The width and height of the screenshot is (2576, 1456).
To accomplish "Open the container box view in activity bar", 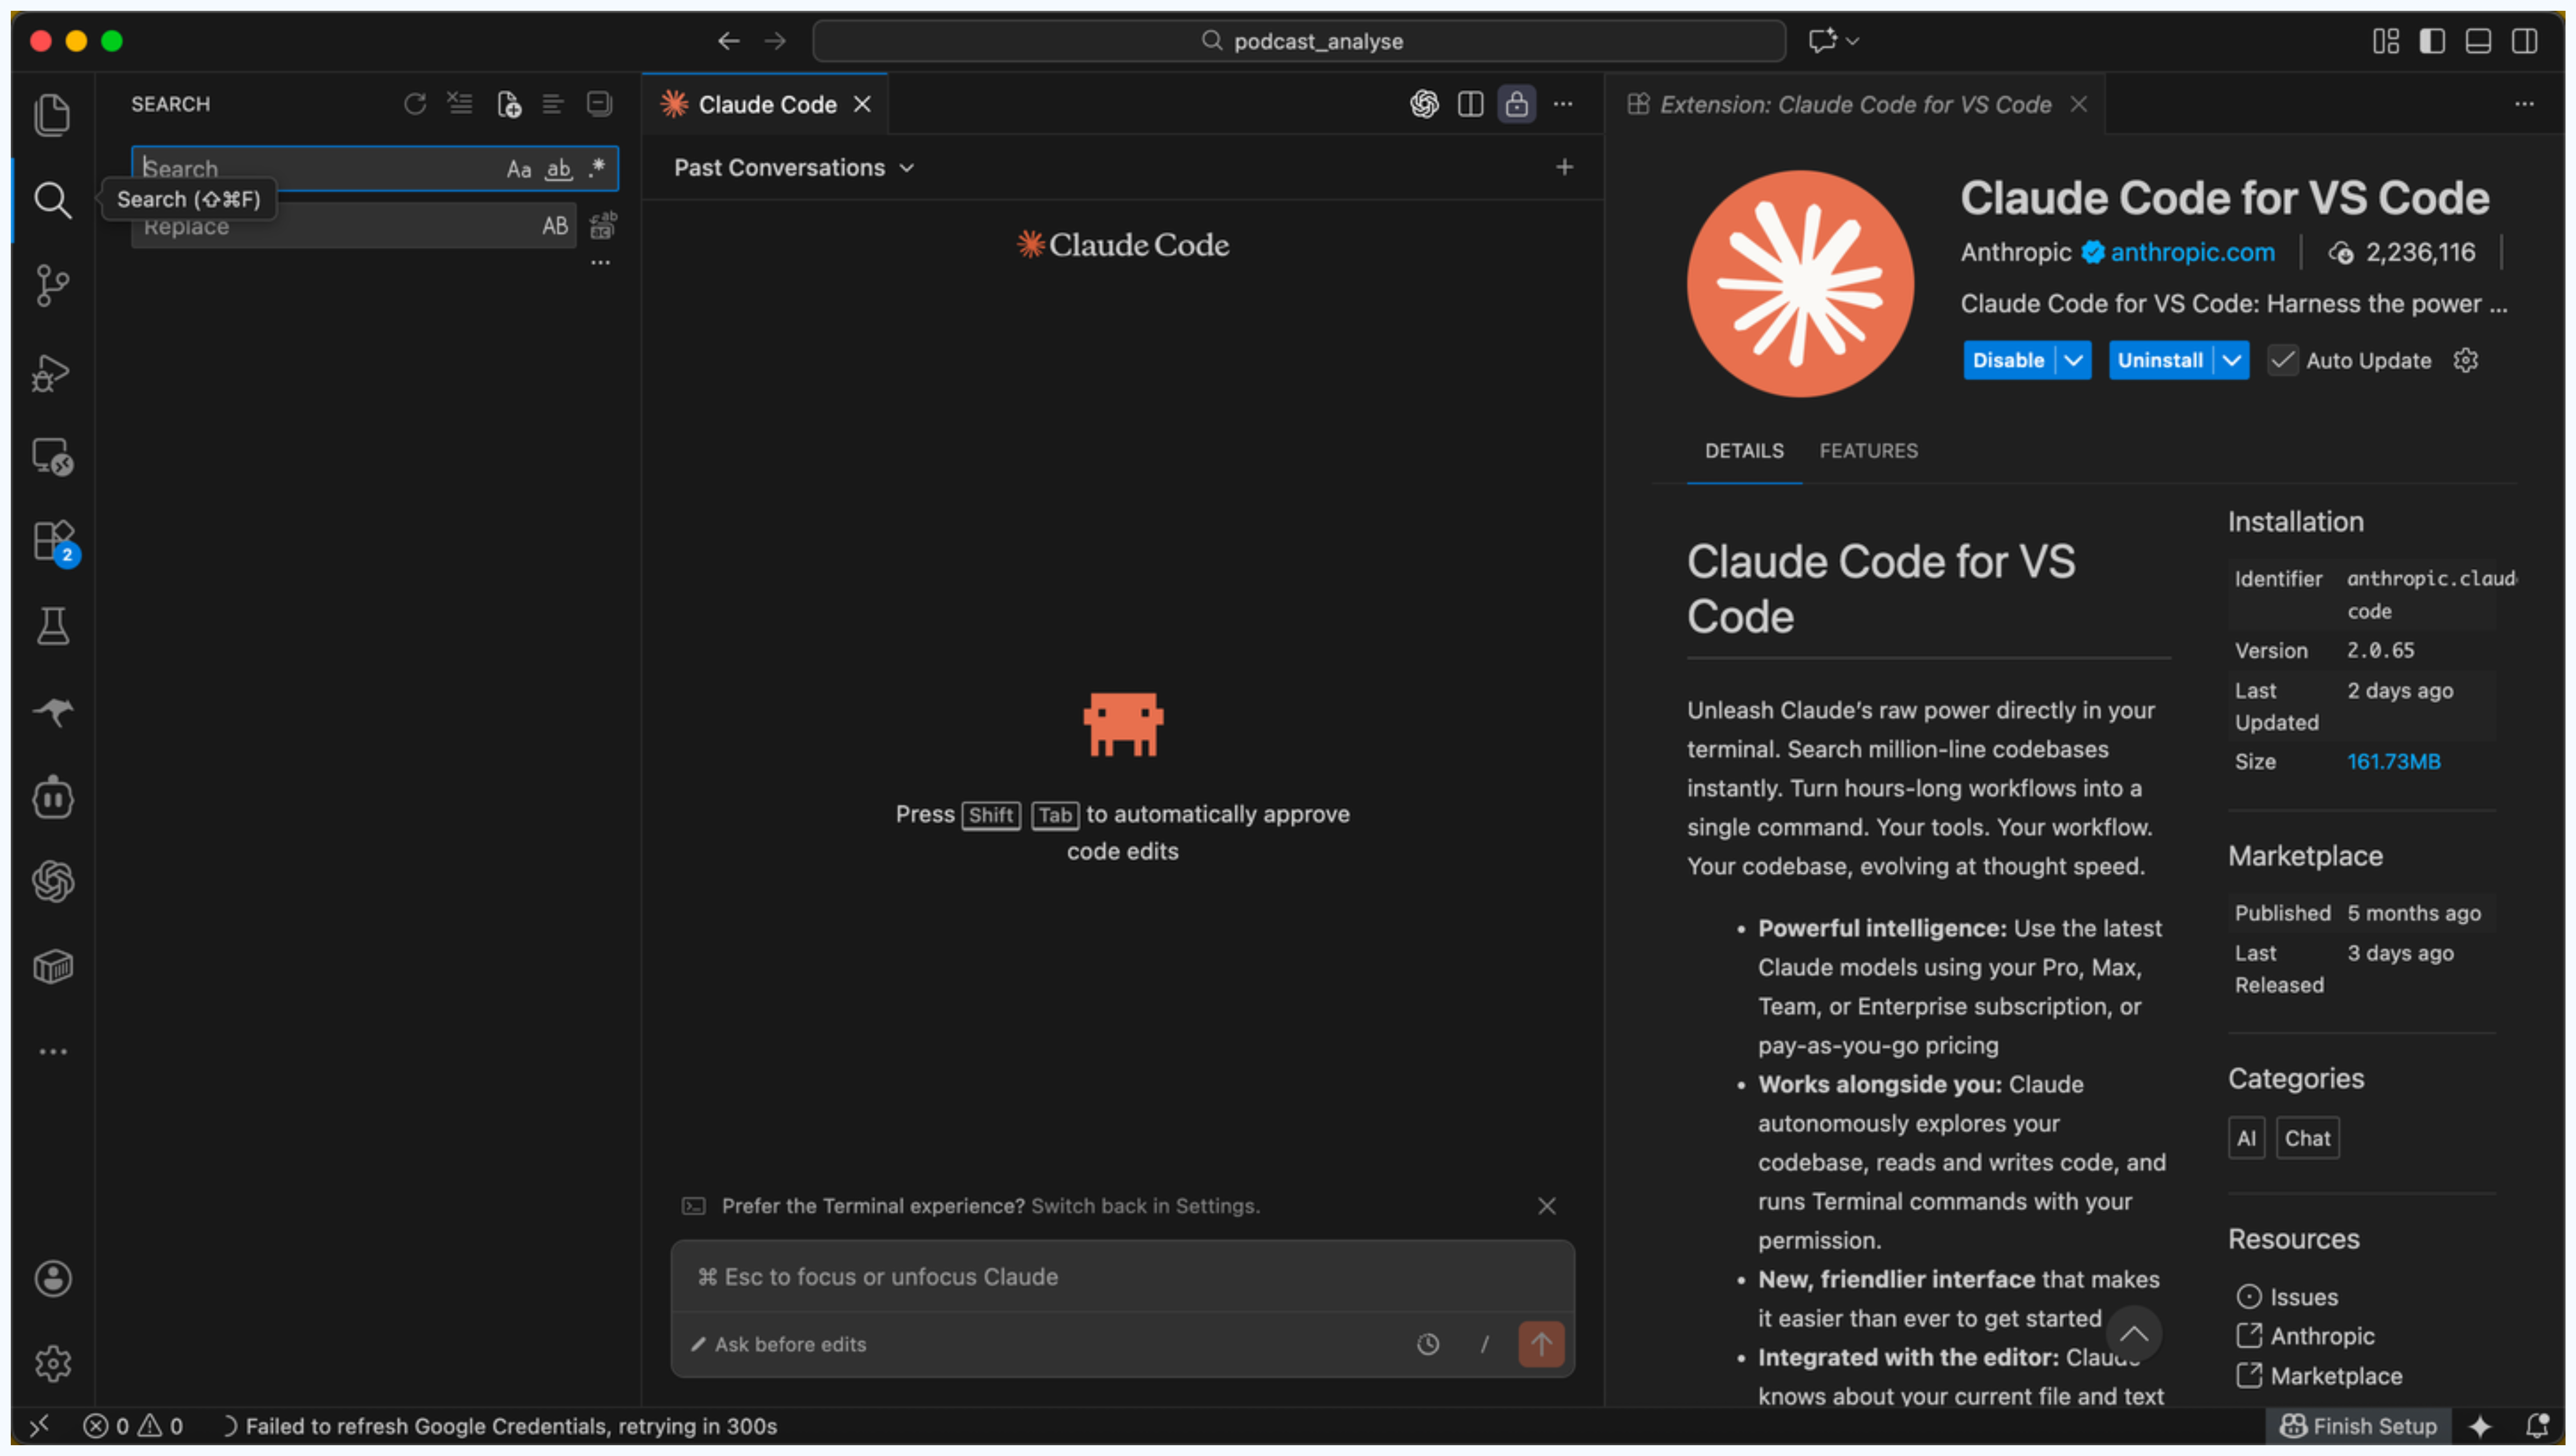I will 52,967.
